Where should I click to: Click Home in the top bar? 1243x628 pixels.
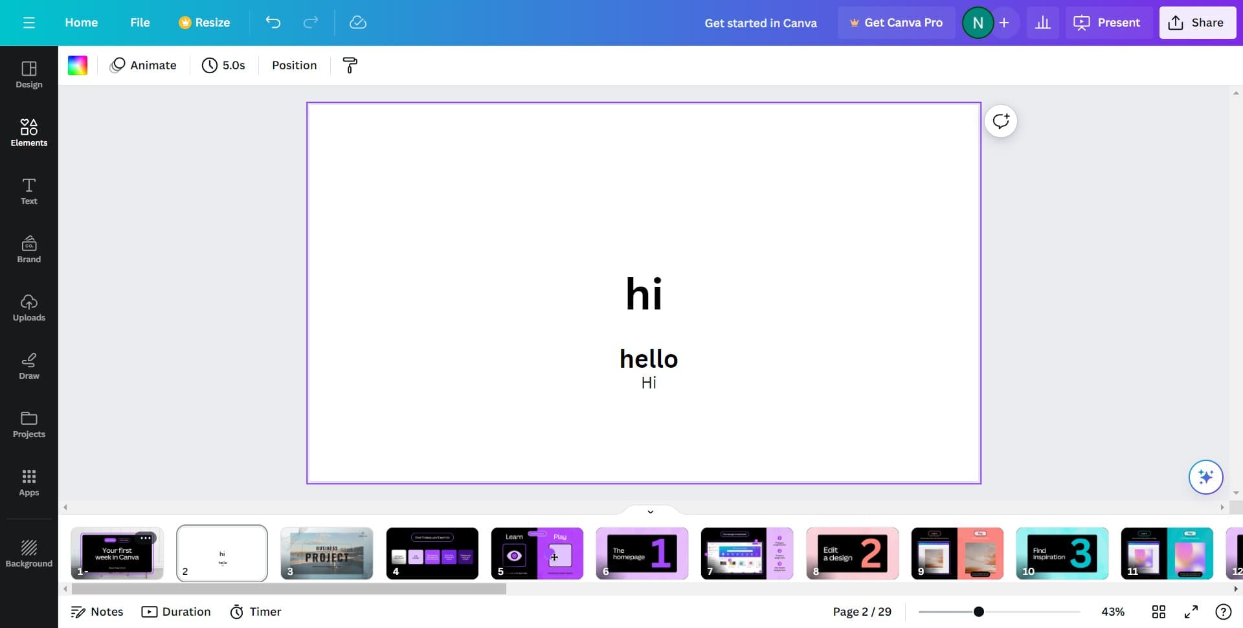pos(81,22)
